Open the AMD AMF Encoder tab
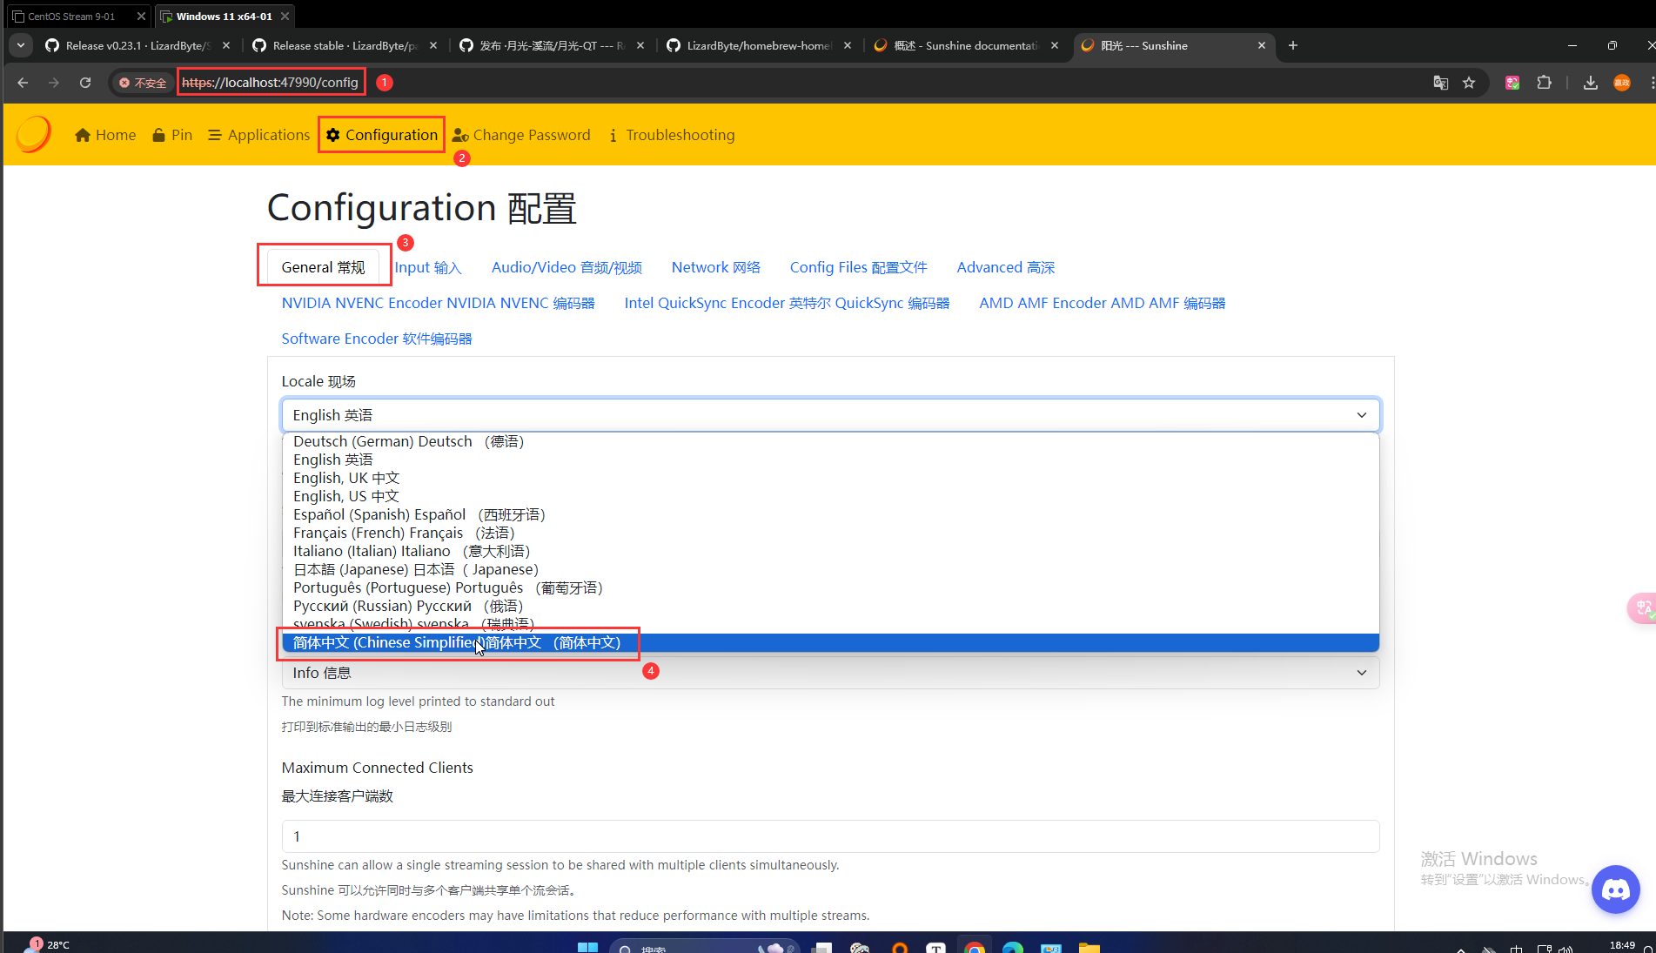This screenshot has width=1656, height=953. point(1102,303)
